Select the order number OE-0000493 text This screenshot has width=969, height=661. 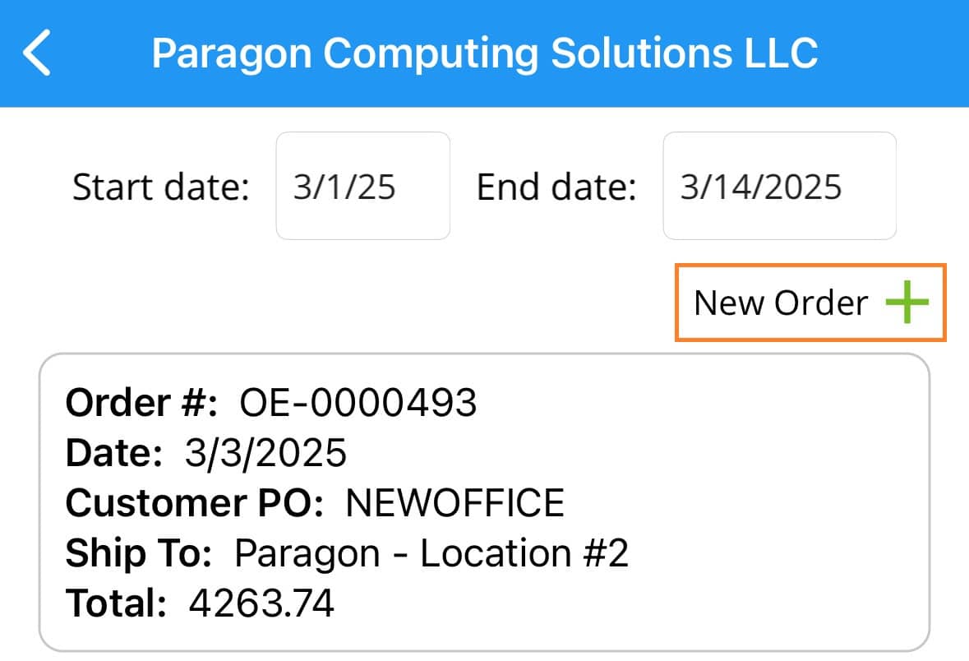(358, 403)
